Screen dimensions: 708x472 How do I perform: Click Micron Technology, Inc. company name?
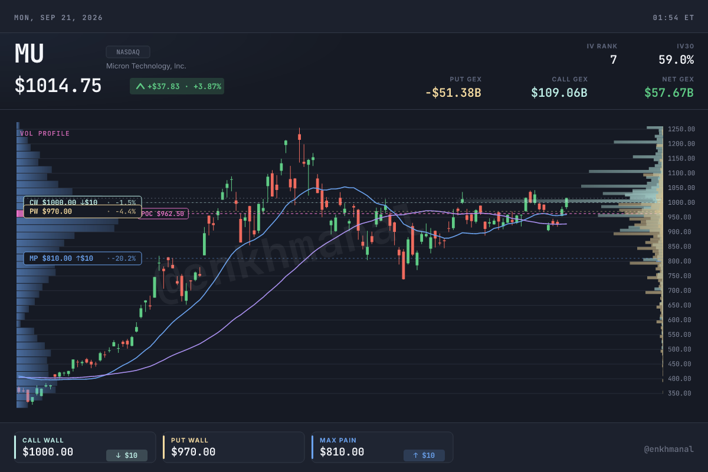146,66
